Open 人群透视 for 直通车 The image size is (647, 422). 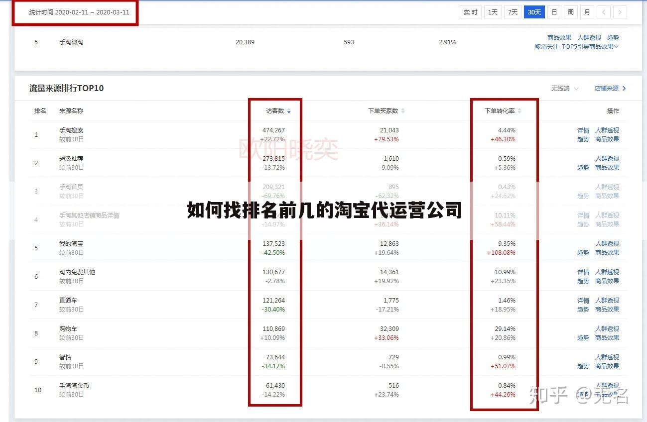click(x=607, y=301)
